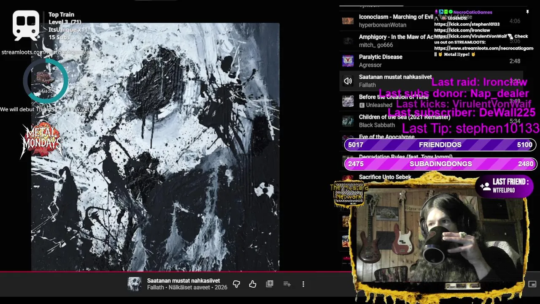Seek using the red song progress bar
This screenshot has width=540, height=304.
point(176,272)
